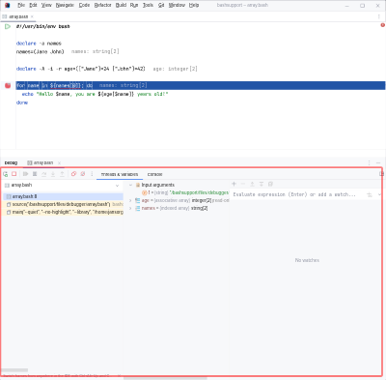Click the 'names: string[2]' hint after names=(Jane John)
The image size is (386, 380).
click(x=96, y=51)
